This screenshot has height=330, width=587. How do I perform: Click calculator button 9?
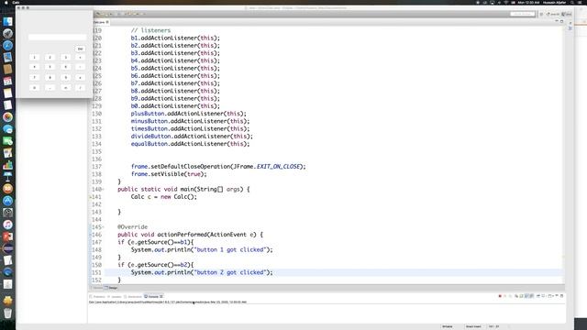point(65,77)
